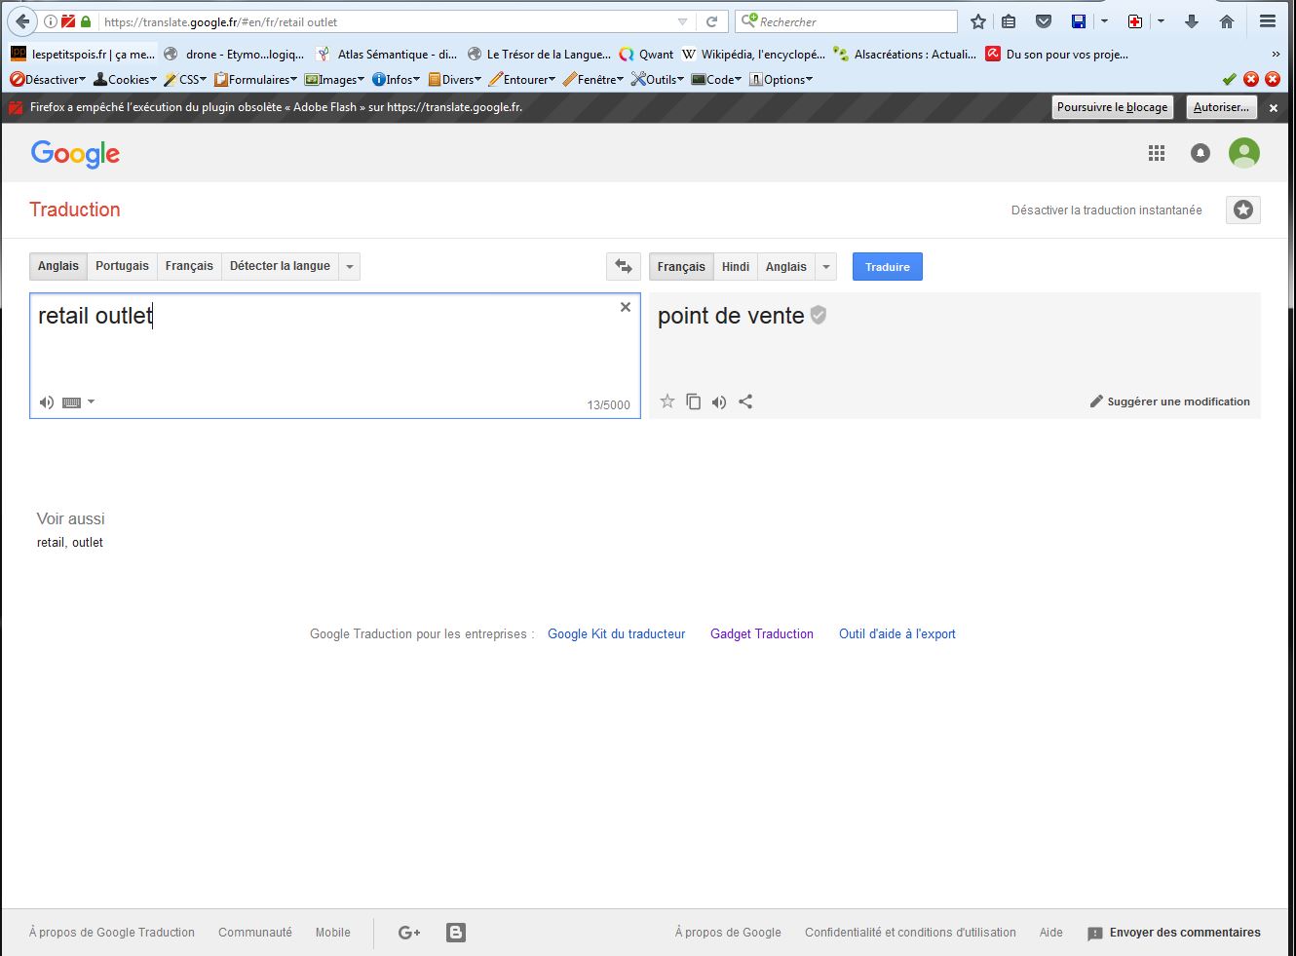Copy the translation to clipboard
This screenshot has width=1296, height=956.
693,402
